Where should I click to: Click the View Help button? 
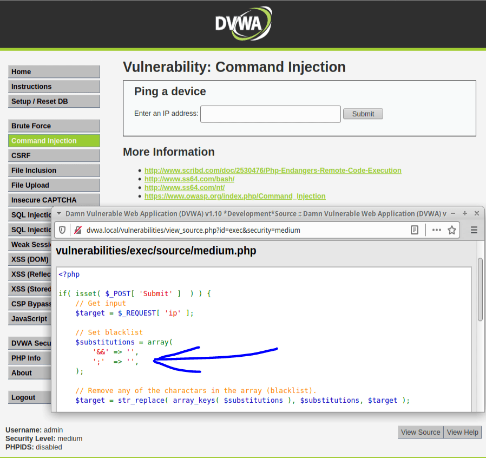462,432
